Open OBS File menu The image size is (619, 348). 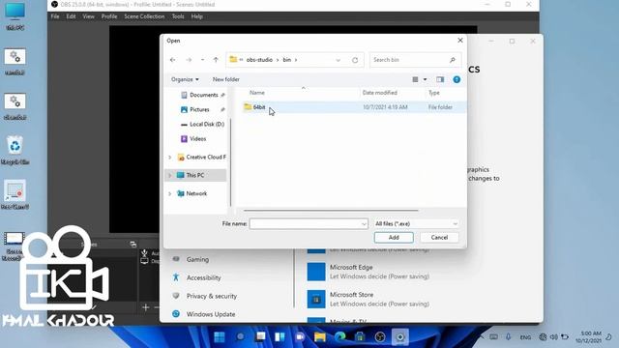tap(55, 16)
